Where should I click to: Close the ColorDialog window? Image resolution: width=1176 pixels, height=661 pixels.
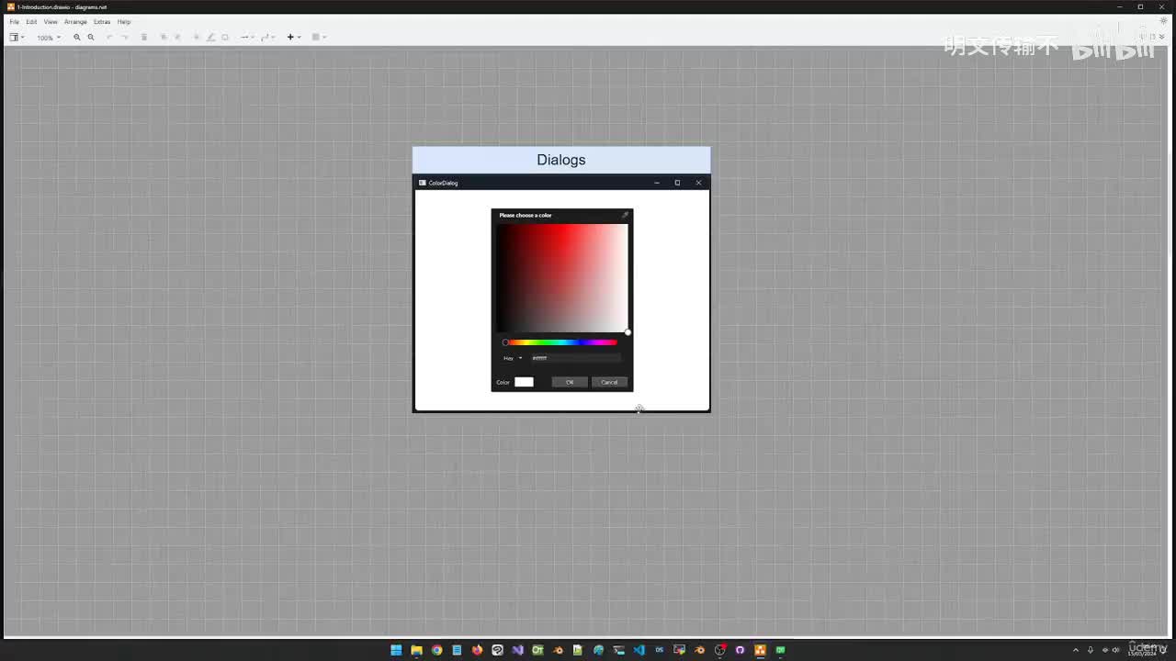699,183
